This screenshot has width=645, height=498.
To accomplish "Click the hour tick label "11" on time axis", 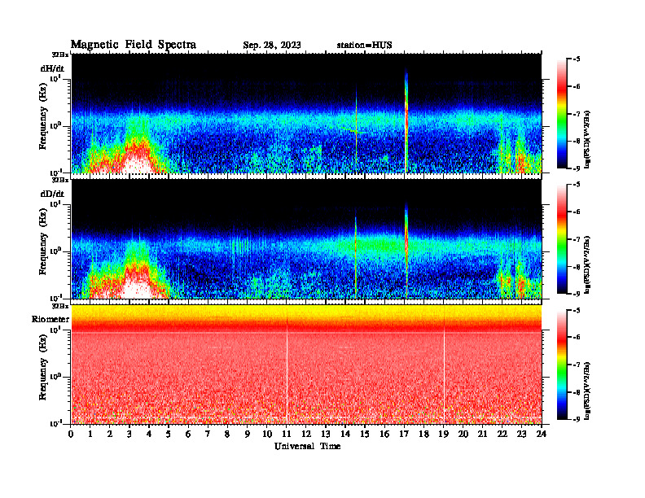I will pos(287,435).
